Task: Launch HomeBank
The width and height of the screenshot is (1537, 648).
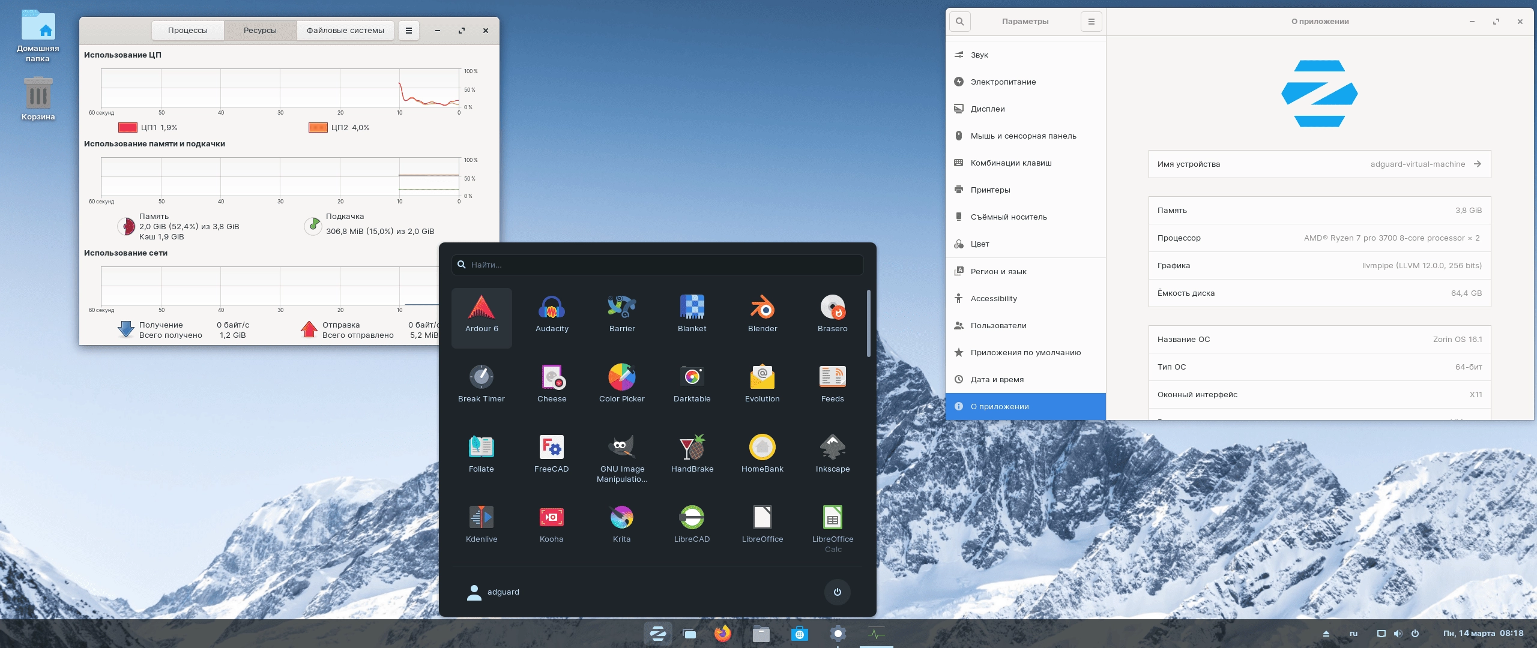Action: pyautogui.click(x=762, y=458)
